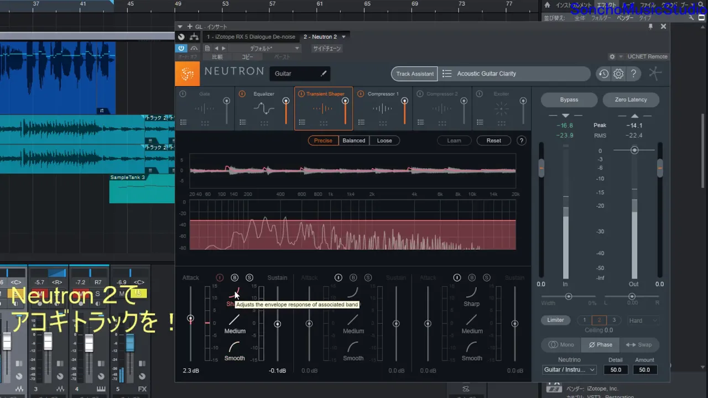Click the Track Assistant button
708x398 pixels.
(x=415, y=74)
